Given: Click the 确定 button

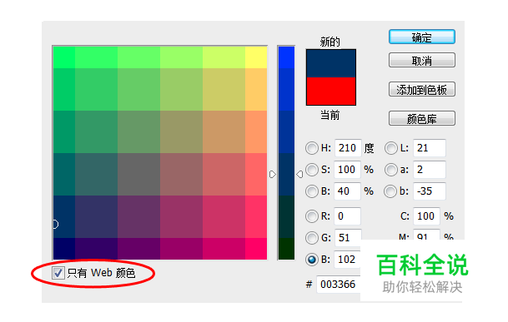Looking at the screenshot, I should (422, 37).
